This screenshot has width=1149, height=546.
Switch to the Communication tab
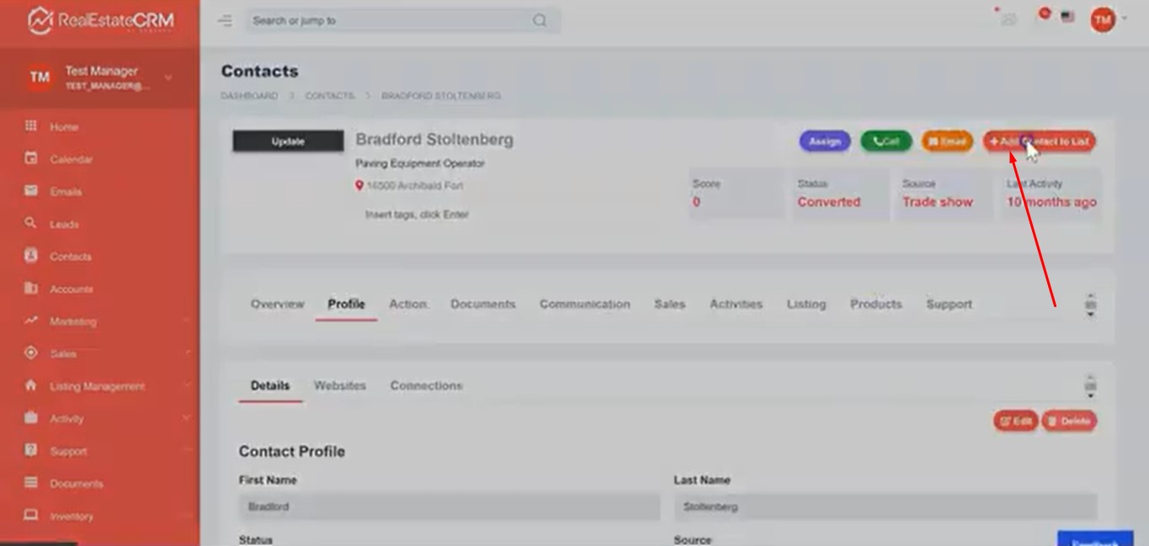pyautogui.click(x=584, y=305)
